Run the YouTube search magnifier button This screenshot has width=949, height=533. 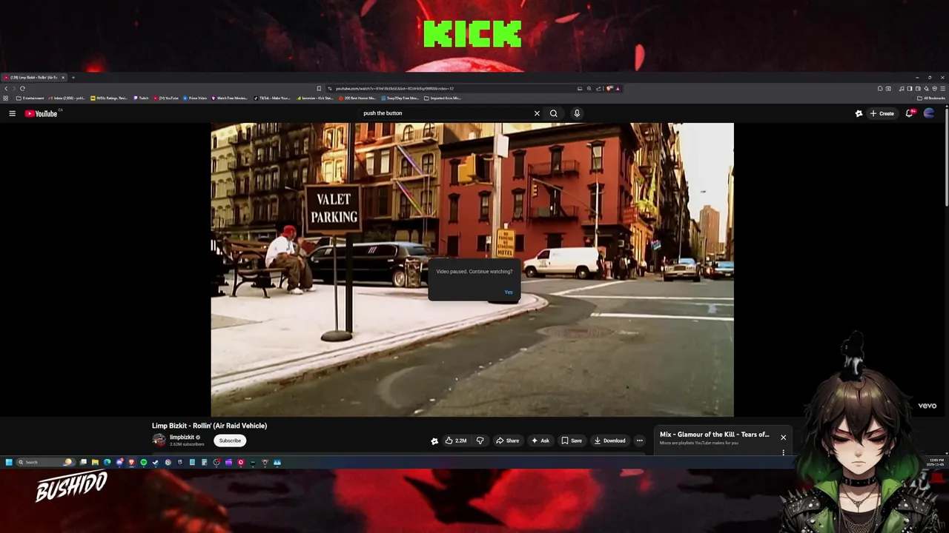pos(553,113)
